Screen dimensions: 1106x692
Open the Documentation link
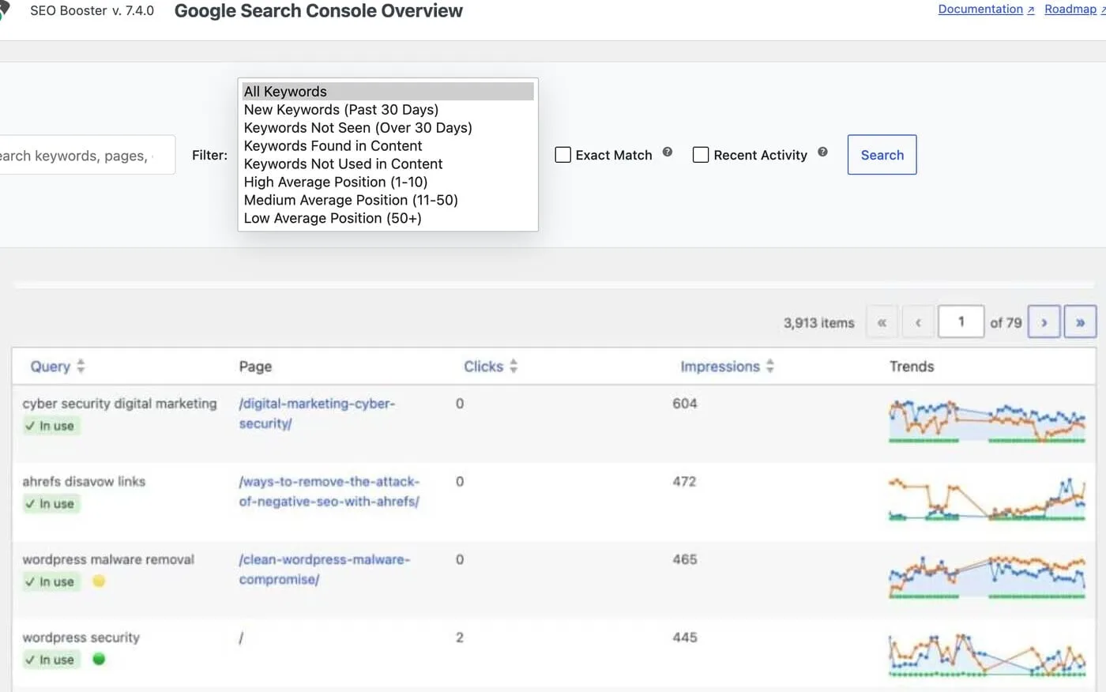pyautogui.click(x=985, y=9)
